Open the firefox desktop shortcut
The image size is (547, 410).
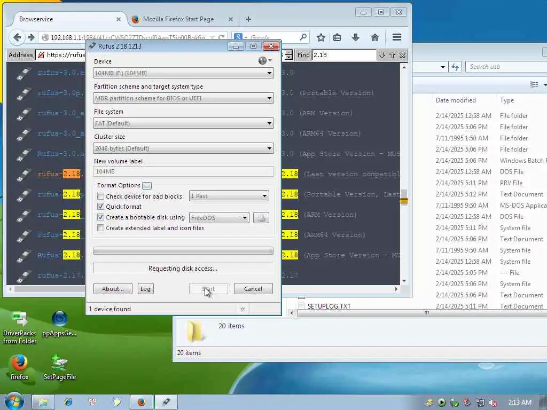(19, 367)
